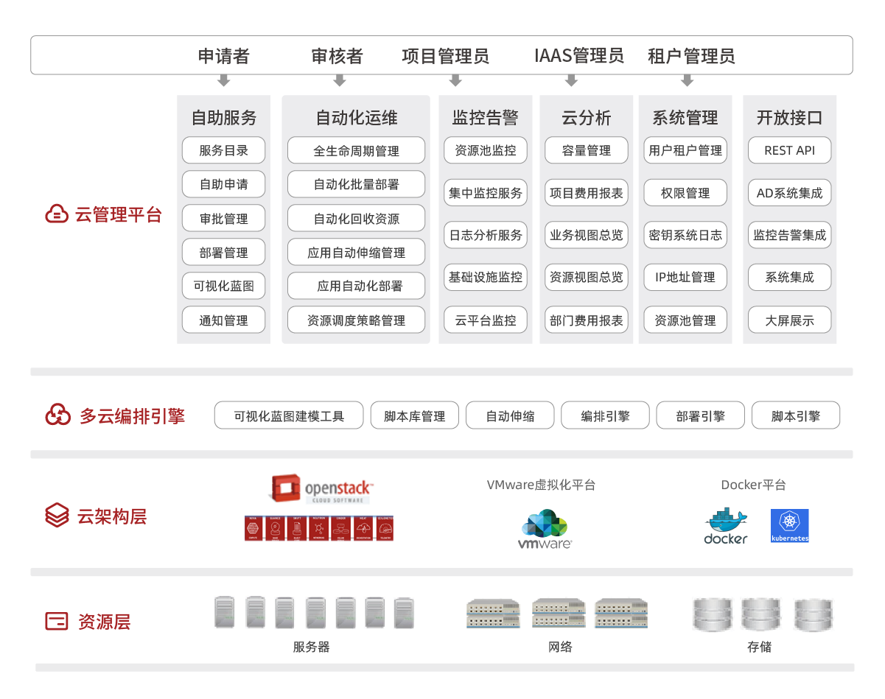The image size is (885, 699).
Task: Click the Docker whale icon
Action: click(x=725, y=519)
